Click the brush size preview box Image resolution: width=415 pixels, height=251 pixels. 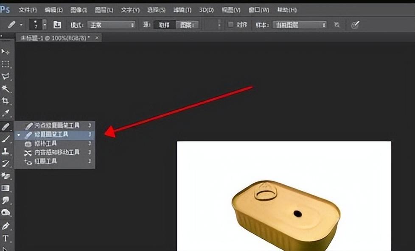click(x=36, y=25)
